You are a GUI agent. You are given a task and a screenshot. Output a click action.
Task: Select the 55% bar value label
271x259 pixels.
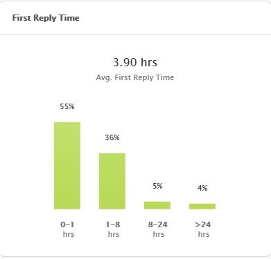tap(67, 106)
